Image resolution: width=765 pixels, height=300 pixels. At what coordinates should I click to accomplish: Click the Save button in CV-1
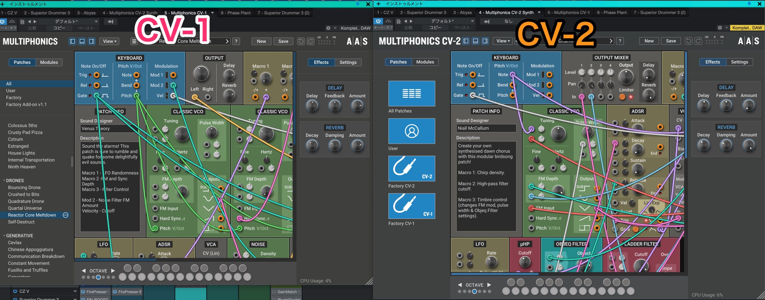[283, 41]
